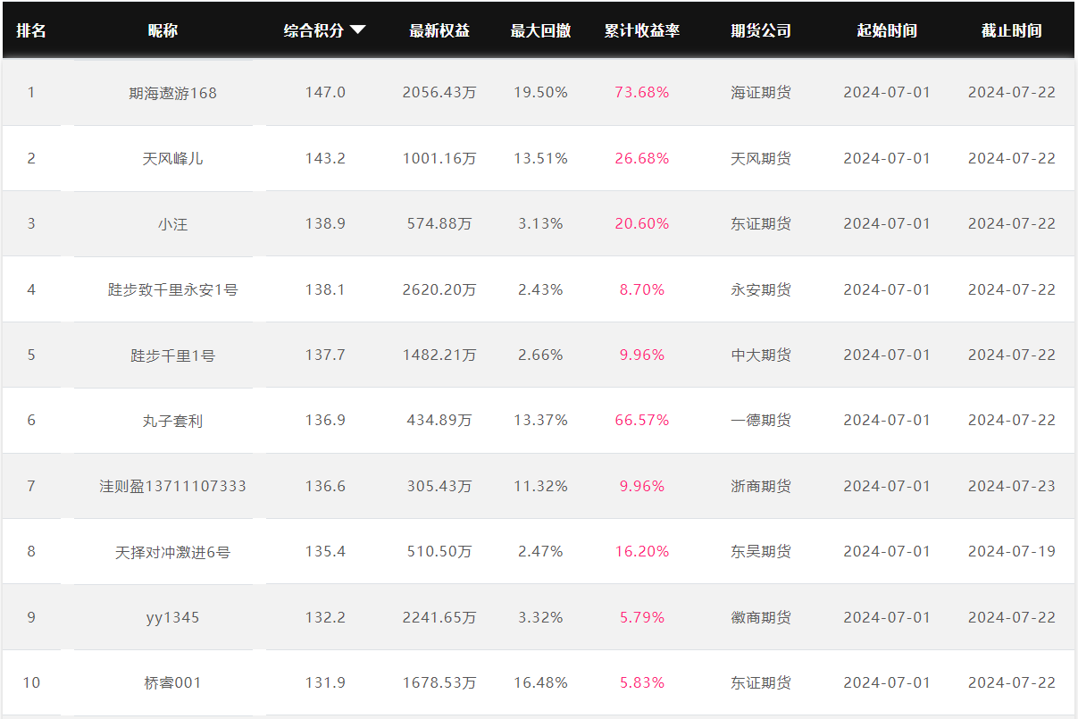Click return rate 73.68%
The height and width of the screenshot is (719, 1078).
(x=642, y=92)
